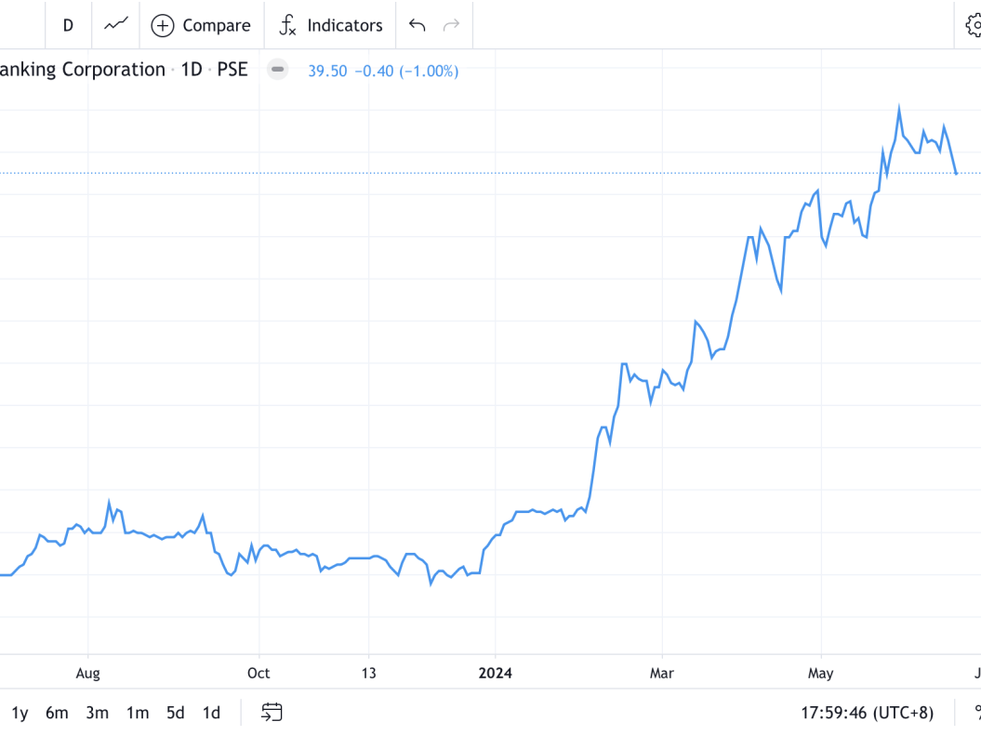
Task: Hide the price series via legend minus toggle
Action: pyautogui.click(x=277, y=70)
